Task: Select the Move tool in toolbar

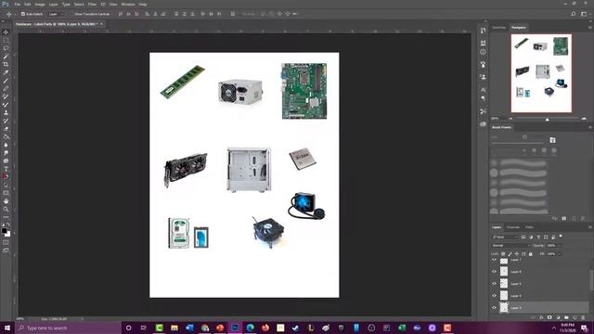Action: coord(6,32)
